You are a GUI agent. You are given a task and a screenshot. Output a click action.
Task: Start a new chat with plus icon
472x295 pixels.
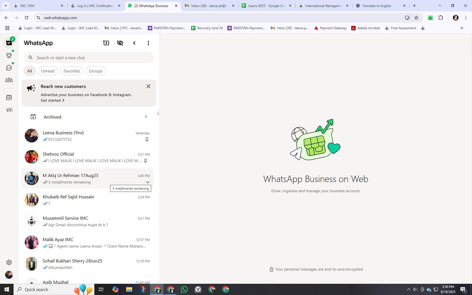point(106,43)
